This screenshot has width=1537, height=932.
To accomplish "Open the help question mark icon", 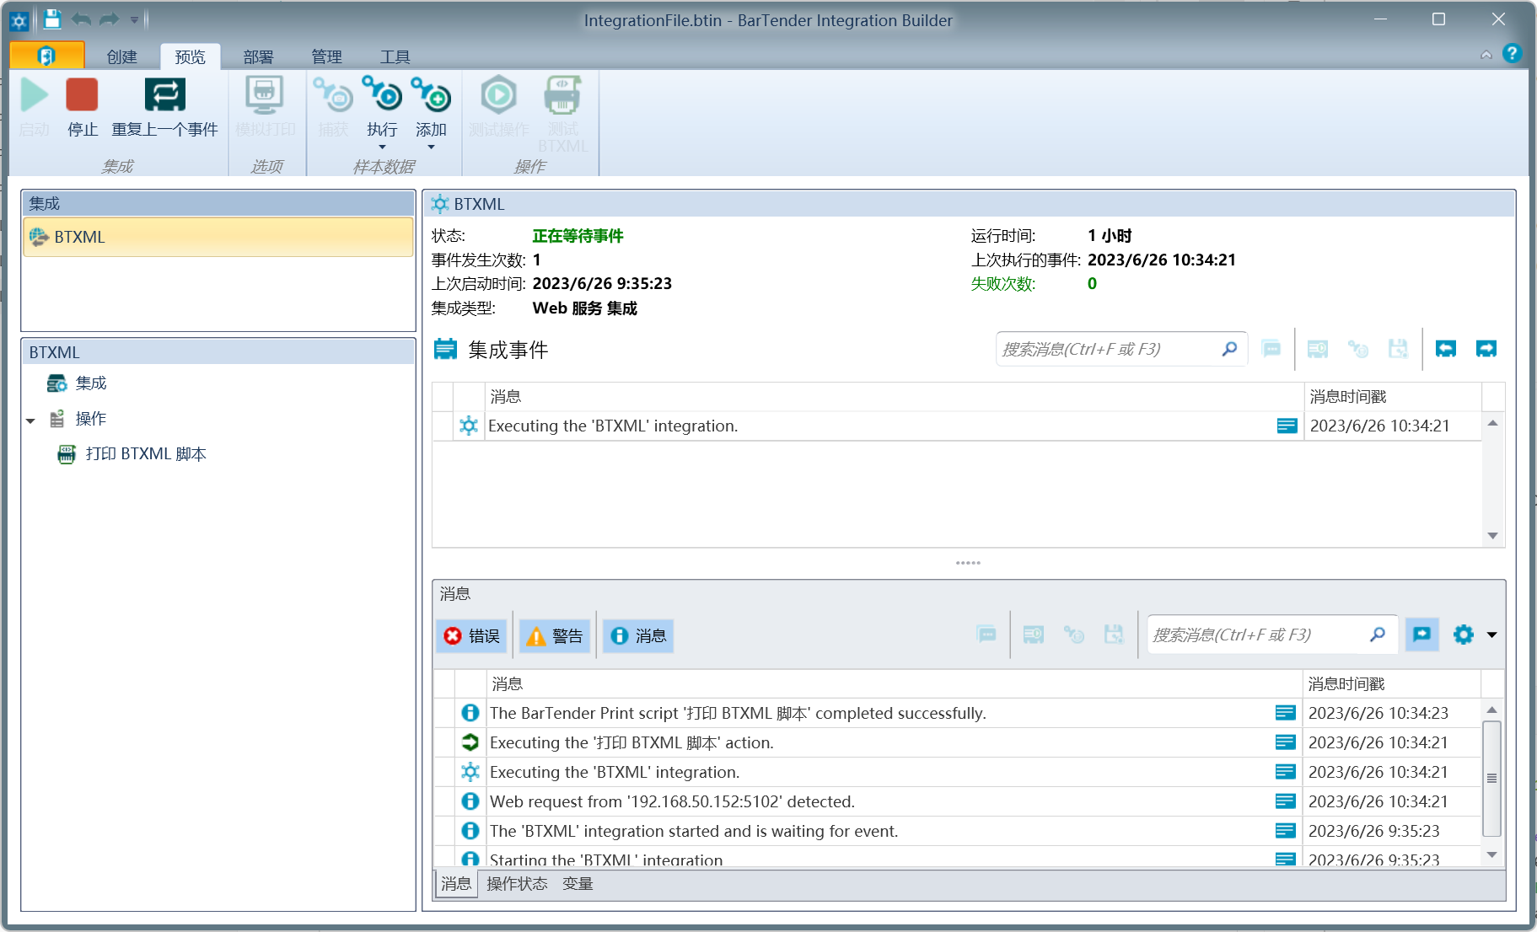I will pos(1512,54).
